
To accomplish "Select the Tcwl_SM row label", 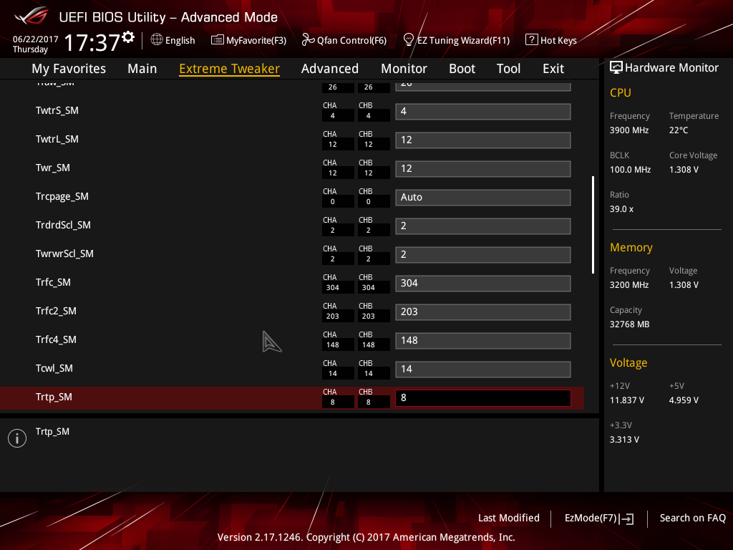I will 54,368.
